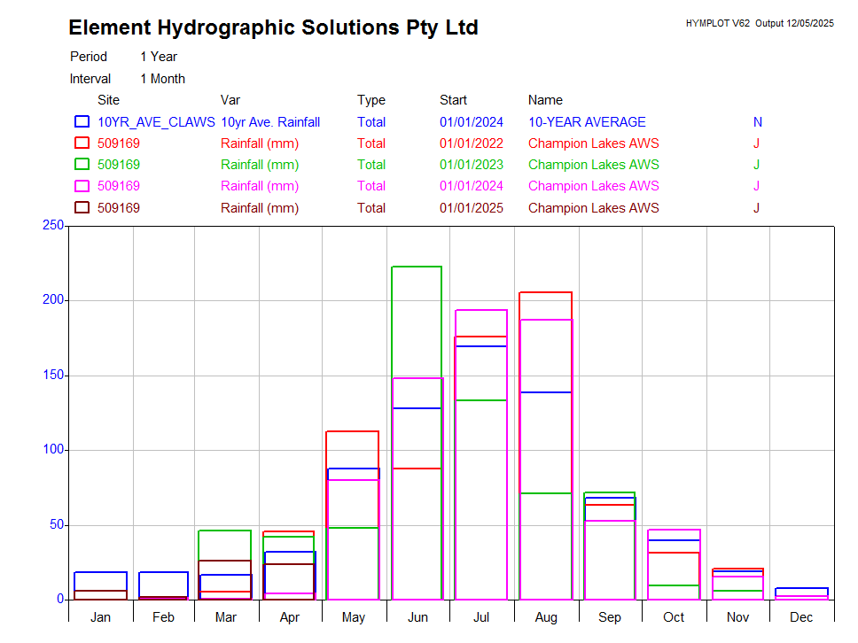The width and height of the screenshot is (858, 643).
Task: Click start date 01/01/2023
Action: (472, 165)
